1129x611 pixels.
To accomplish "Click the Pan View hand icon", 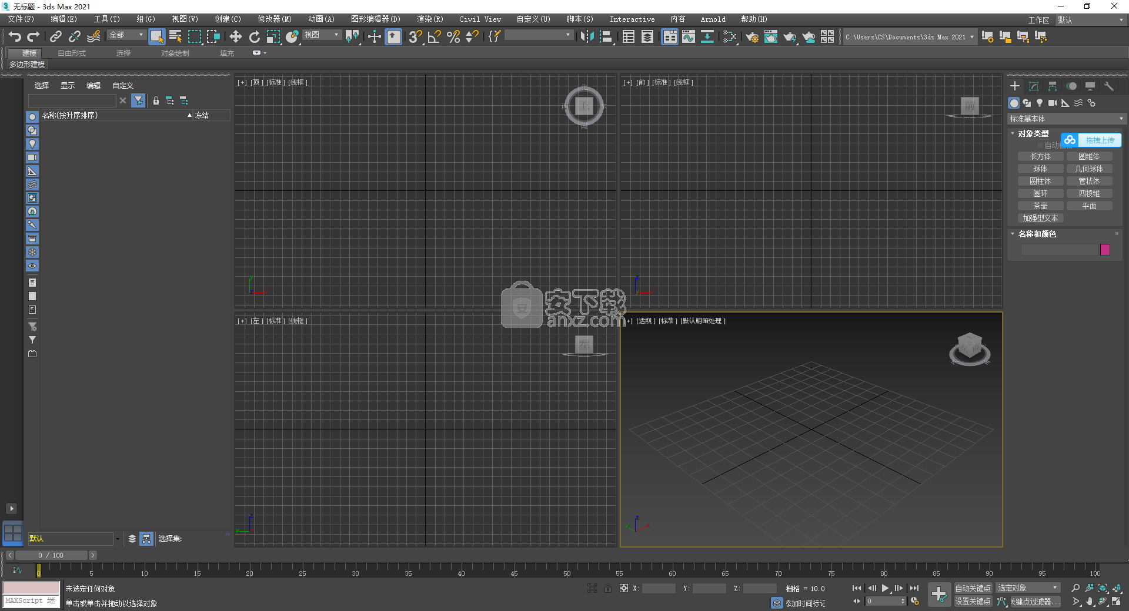I will [x=1089, y=602].
